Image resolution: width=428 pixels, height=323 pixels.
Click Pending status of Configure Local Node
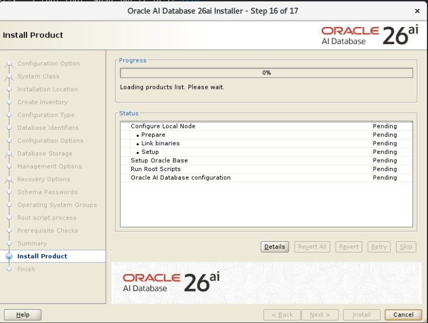[x=385, y=126]
